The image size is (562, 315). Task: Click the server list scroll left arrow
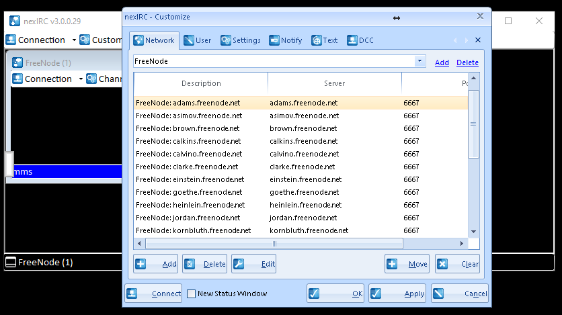(139, 244)
